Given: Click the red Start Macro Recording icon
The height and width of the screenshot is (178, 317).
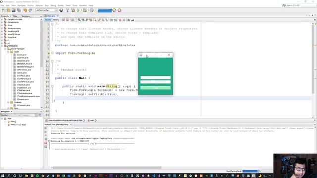Looking at the screenshot, I should (x=120, y=20).
